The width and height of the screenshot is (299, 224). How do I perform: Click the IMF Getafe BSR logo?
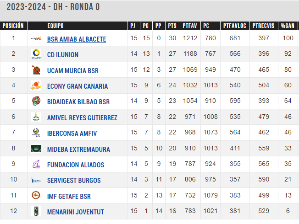pos(36,195)
